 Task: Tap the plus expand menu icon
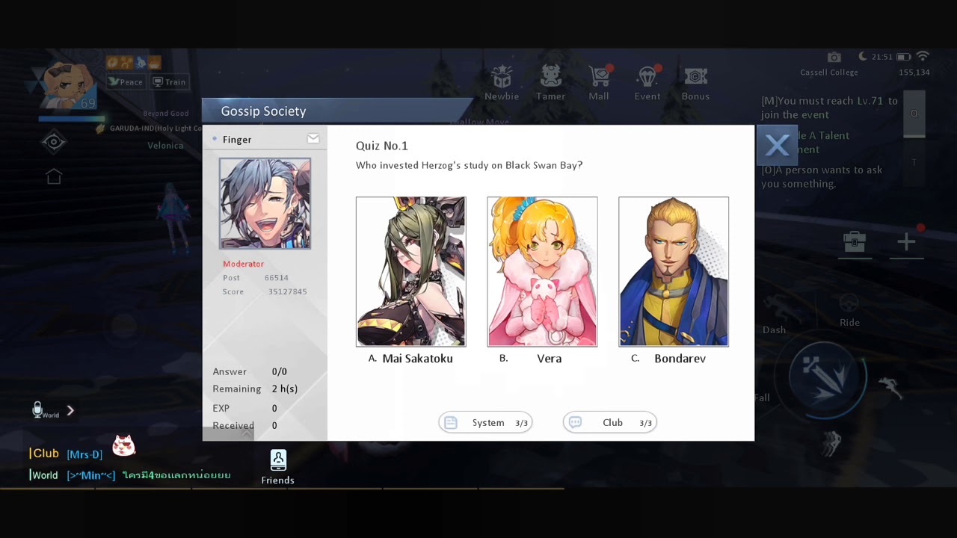click(x=906, y=241)
